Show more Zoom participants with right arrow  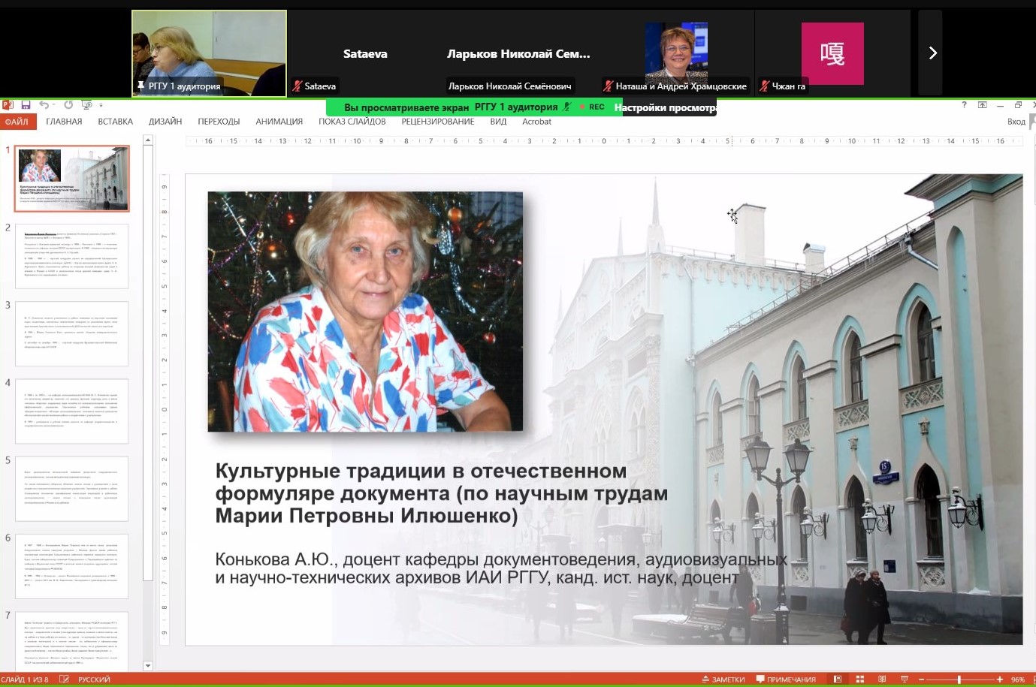click(x=932, y=53)
